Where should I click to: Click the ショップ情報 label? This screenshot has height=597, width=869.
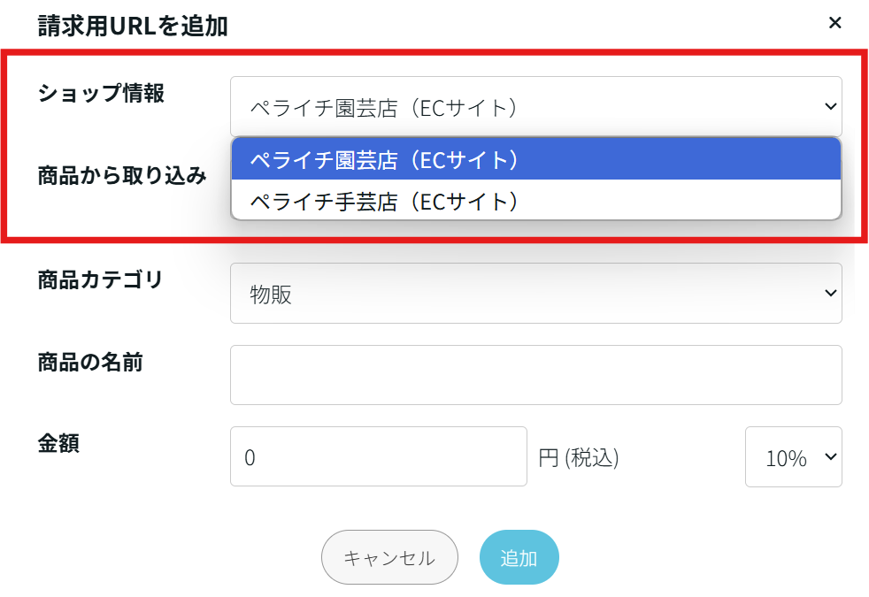tap(101, 94)
